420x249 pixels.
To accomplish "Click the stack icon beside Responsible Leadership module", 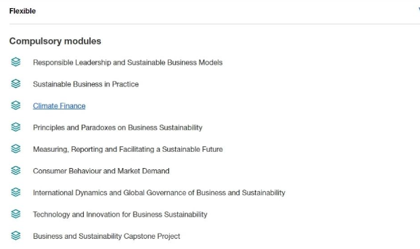I will click(x=16, y=62).
